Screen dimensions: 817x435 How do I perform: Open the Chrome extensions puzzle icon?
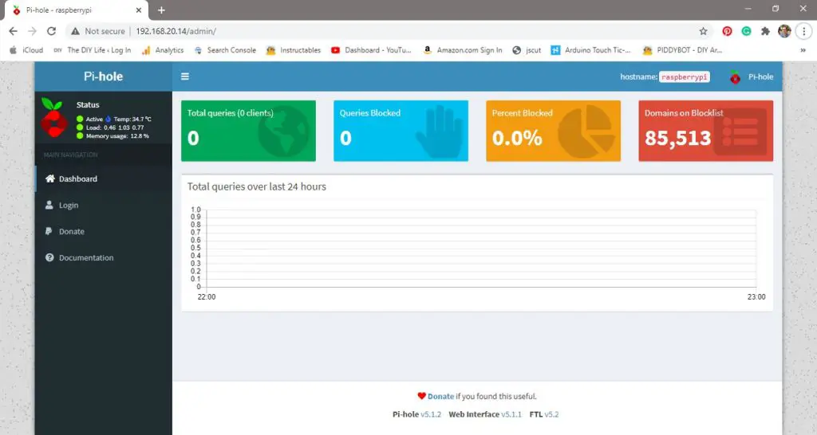click(x=766, y=31)
